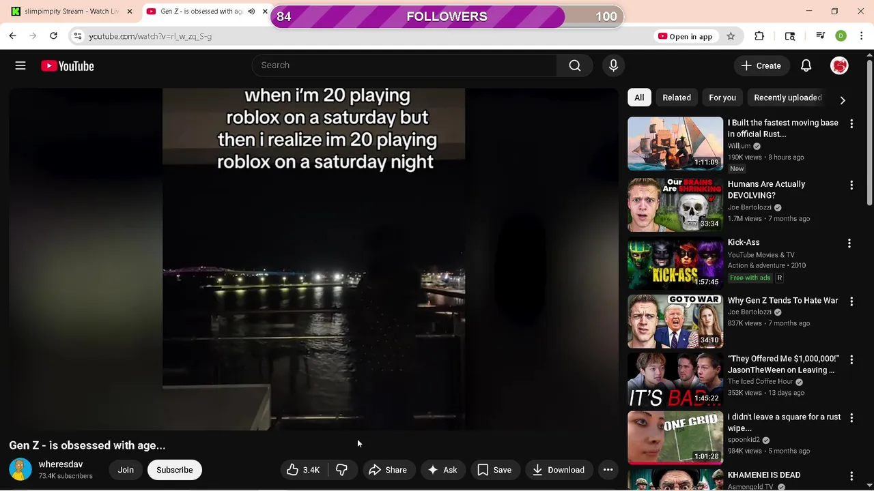Viewport: 874px width, 491px height.
Task: Open the Rust moving base thumbnail
Action: click(675, 143)
